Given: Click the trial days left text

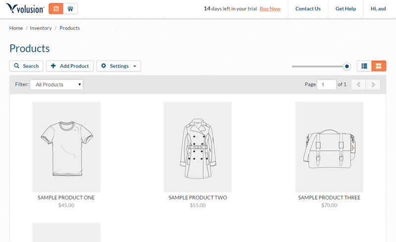Looking at the screenshot, I should pos(230,8).
